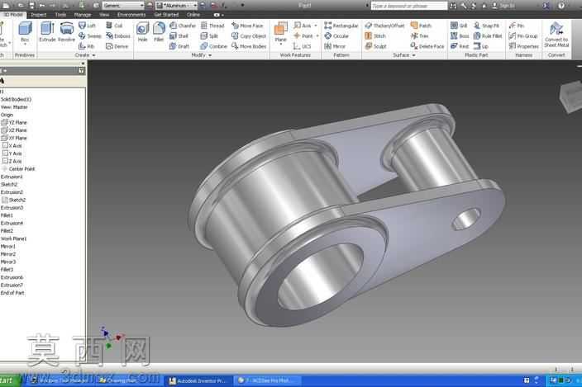Screen dimensions: 582x387
Task: Expand the Modify panel dropdown
Action: point(210,55)
